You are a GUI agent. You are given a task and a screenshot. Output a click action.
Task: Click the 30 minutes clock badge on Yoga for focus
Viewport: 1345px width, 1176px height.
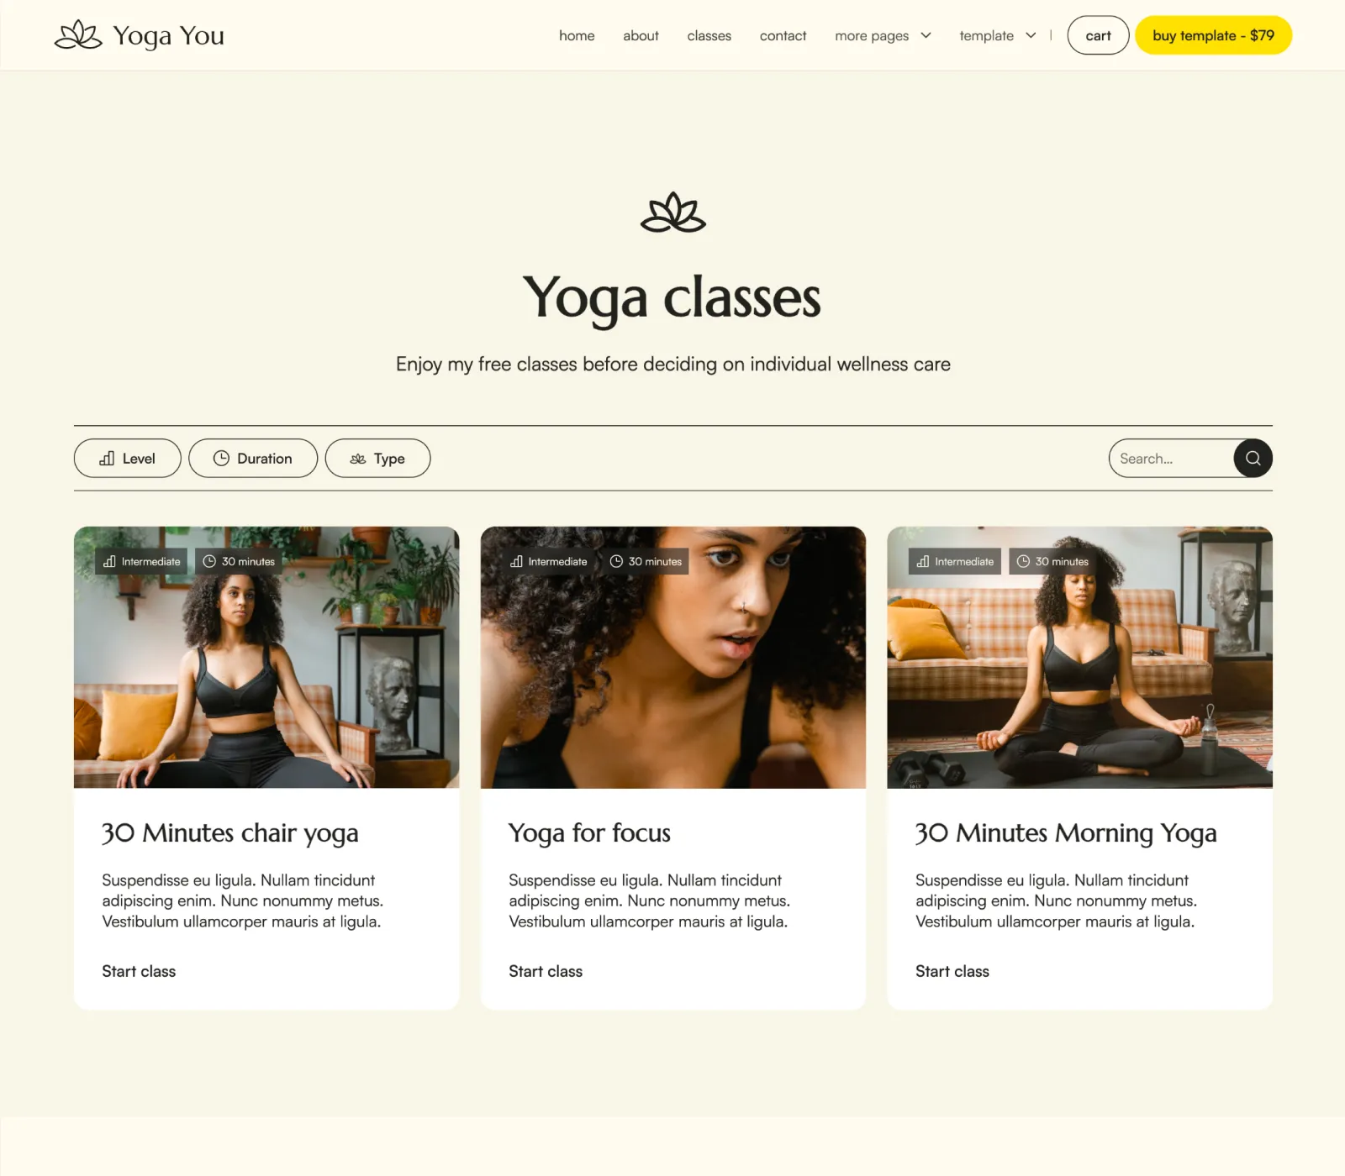click(x=646, y=562)
